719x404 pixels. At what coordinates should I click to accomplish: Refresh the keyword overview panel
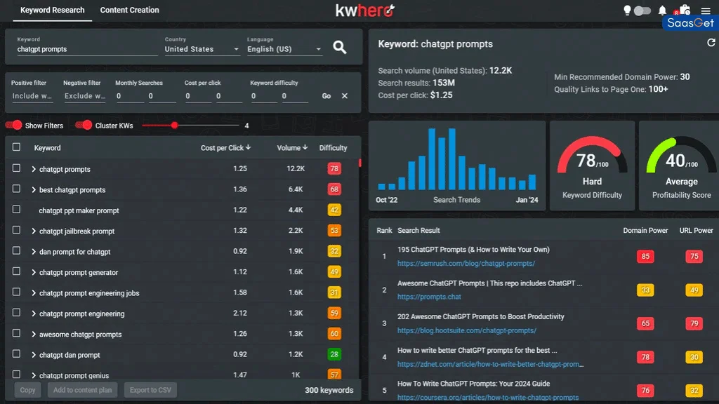coord(711,43)
